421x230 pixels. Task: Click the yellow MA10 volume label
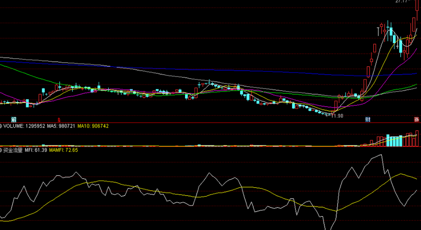pos(93,126)
